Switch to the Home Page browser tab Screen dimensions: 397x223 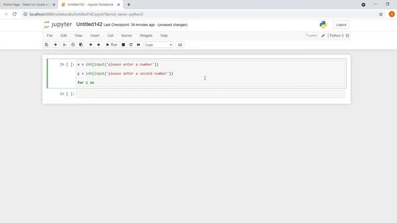click(25, 4)
